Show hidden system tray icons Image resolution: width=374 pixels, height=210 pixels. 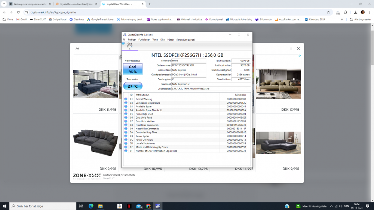coord(332,206)
